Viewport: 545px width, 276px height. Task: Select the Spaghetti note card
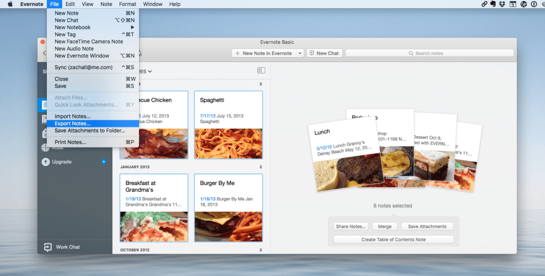pos(228,125)
